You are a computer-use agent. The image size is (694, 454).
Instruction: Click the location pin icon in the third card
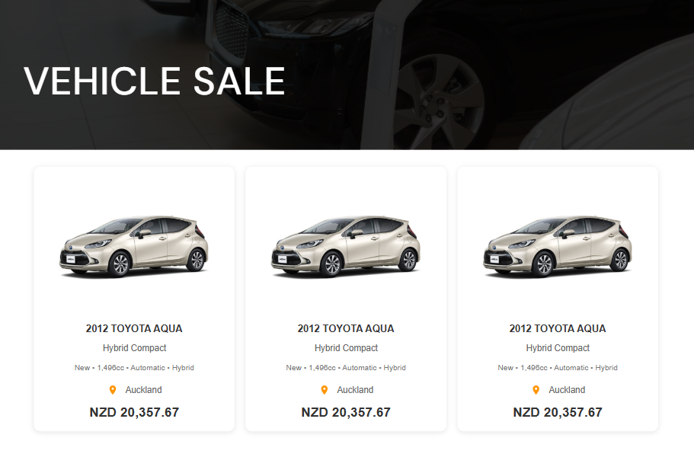[x=536, y=390]
